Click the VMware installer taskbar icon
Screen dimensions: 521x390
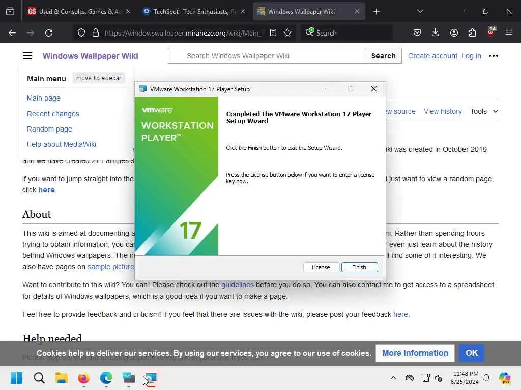coord(151,378)
